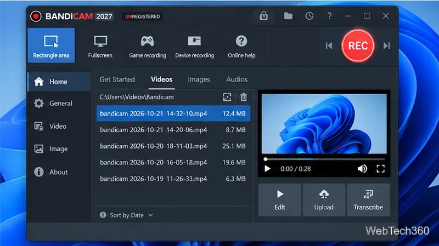Select Rectangle area recording mode
This screenshot has height=246, width=439.
tap(51, 45)
